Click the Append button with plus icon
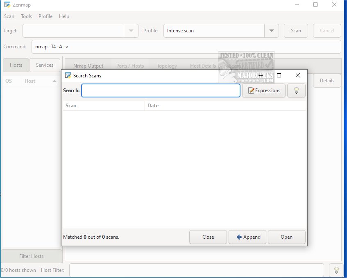The width and height of the screenshot is (347, 278). point(247,237)
